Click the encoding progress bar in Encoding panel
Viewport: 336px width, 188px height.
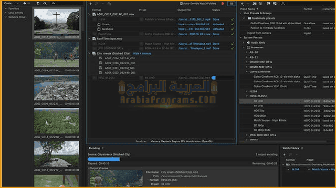pyautogui.click(x=182, y=159)
